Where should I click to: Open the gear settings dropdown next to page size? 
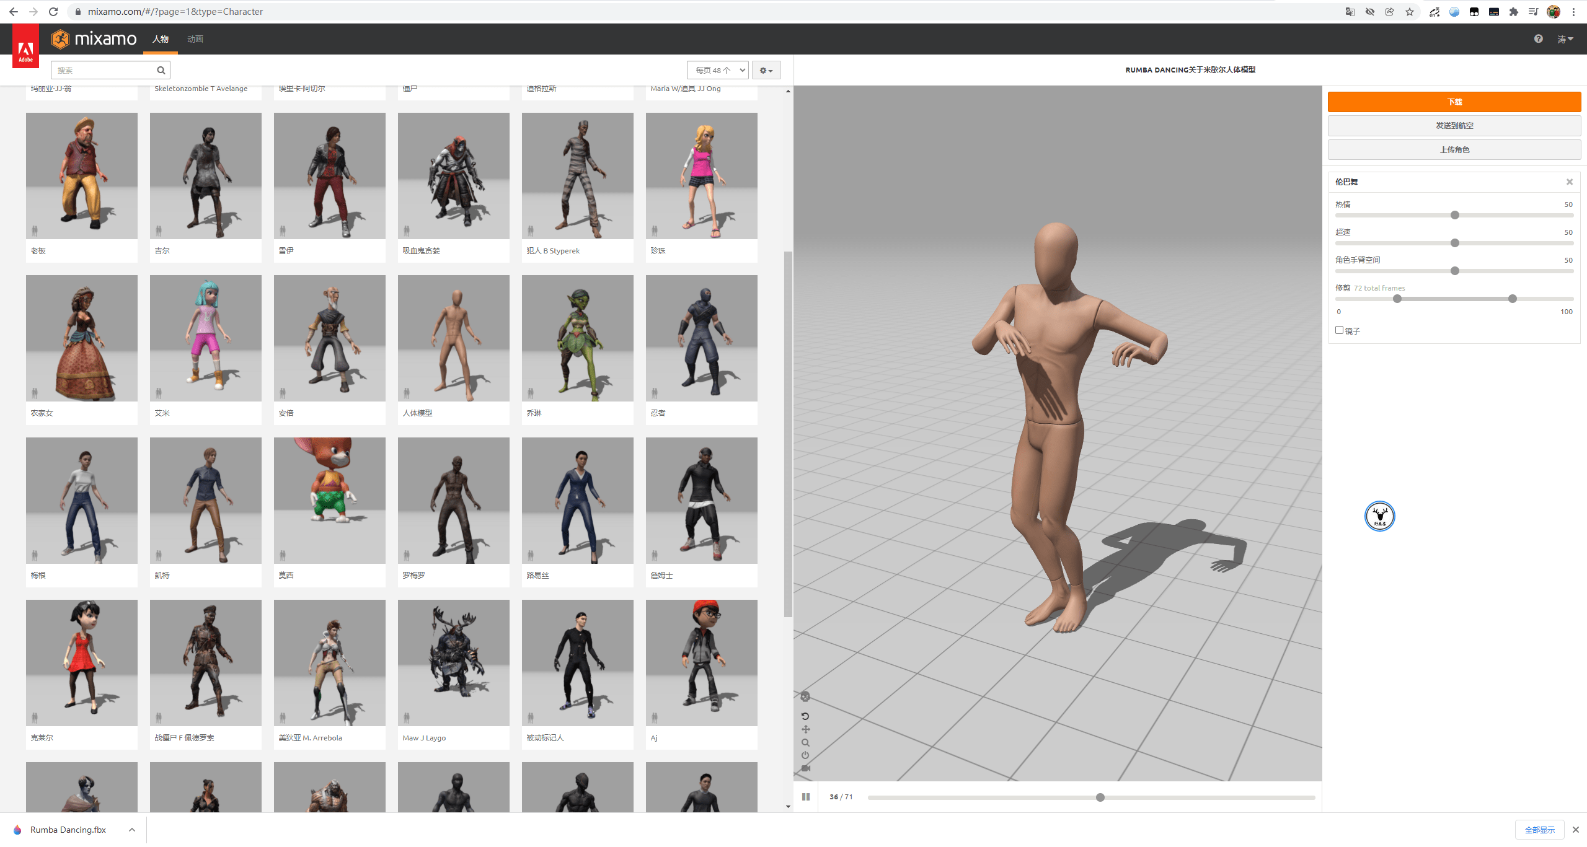coord(766,70)
